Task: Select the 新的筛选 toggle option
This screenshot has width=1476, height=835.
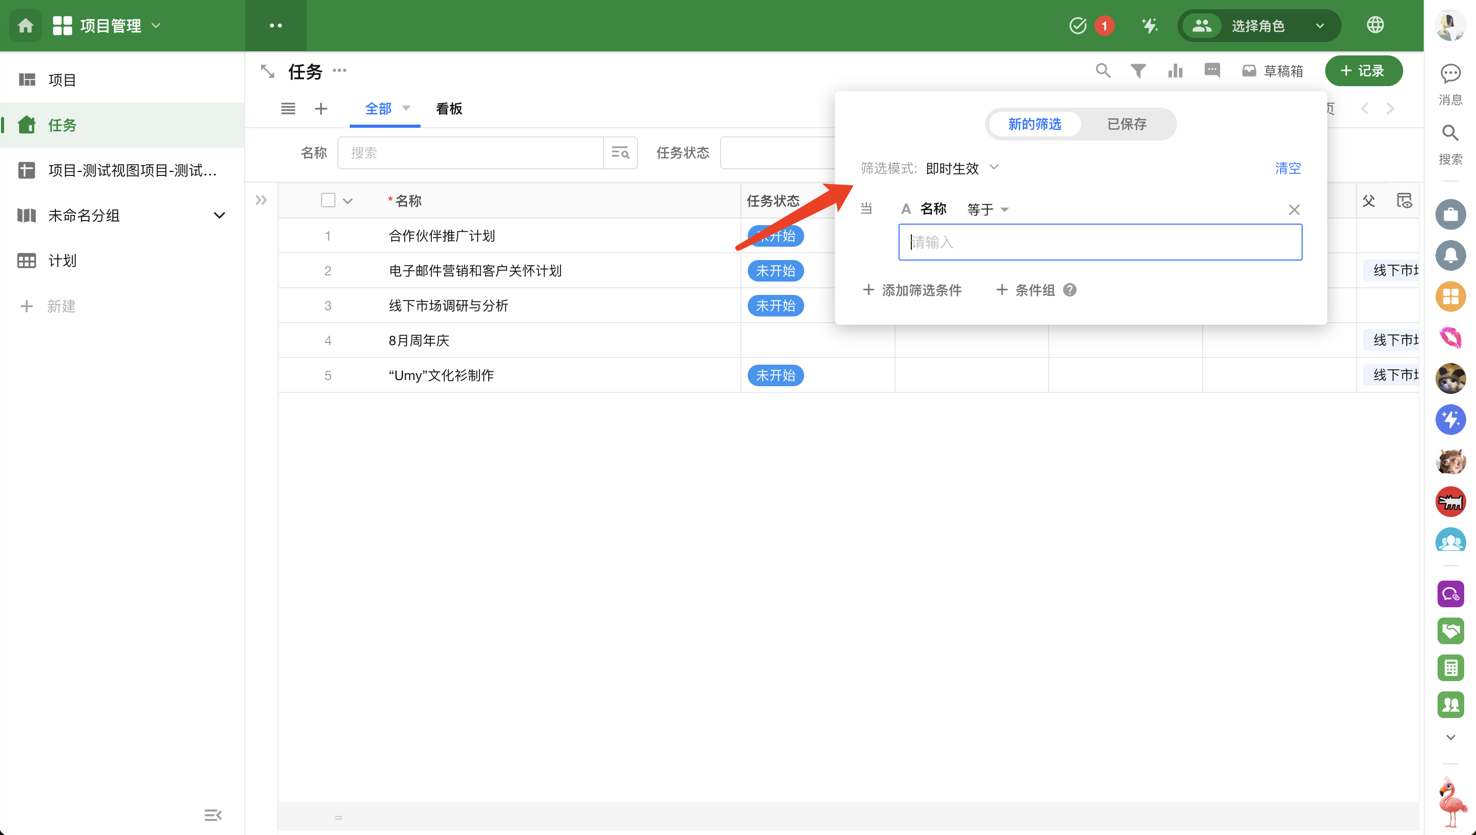Action: tap(1034, 124)
